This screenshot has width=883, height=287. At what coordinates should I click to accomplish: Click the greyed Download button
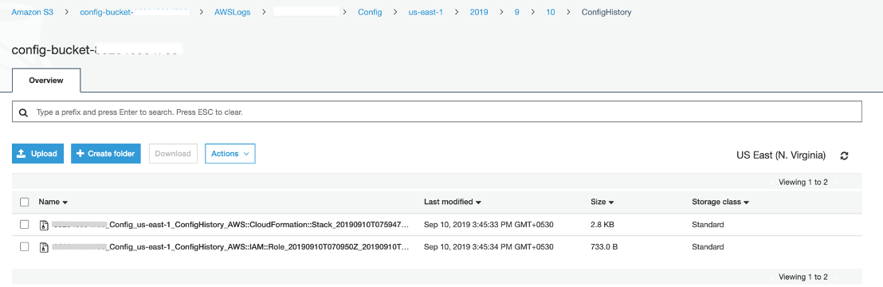tap(173, 153)
